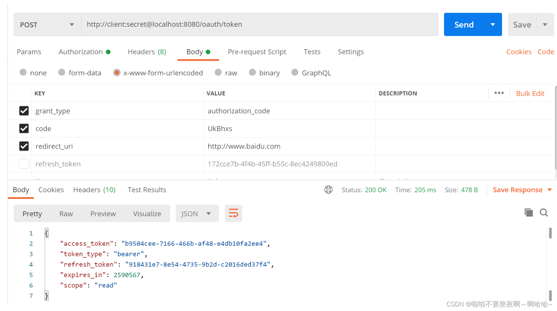Click the access_token value in response
Viewport: 557px width, 311px height.
(x=194, y=244)
